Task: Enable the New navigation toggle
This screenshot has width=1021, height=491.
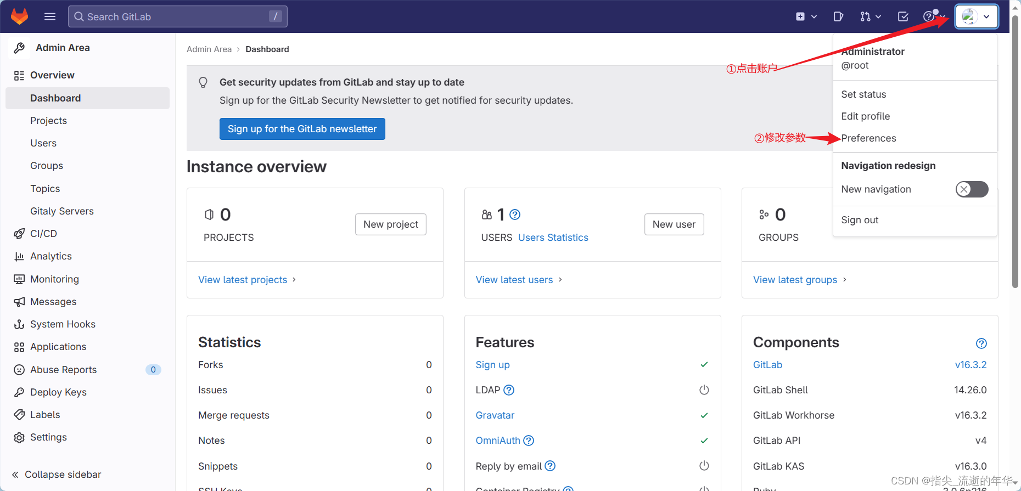Action: pyautogui.click(x=972, y=189)
